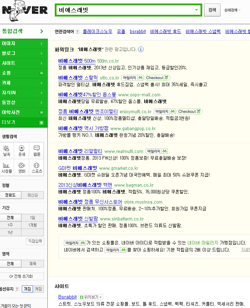Click 마일리지 badge beside enjoymulti.co.kr
Image resolution: width=250 pixels, height=308 pixels.
(x=165, y=111)
